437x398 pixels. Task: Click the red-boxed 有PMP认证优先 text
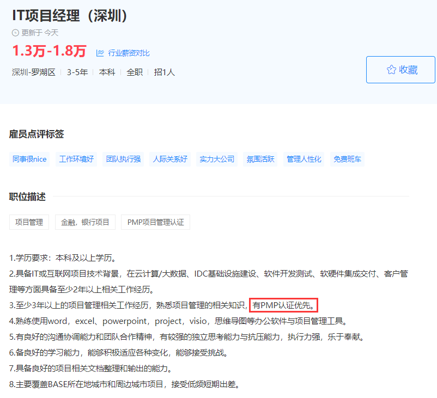[x=283, y=305]
